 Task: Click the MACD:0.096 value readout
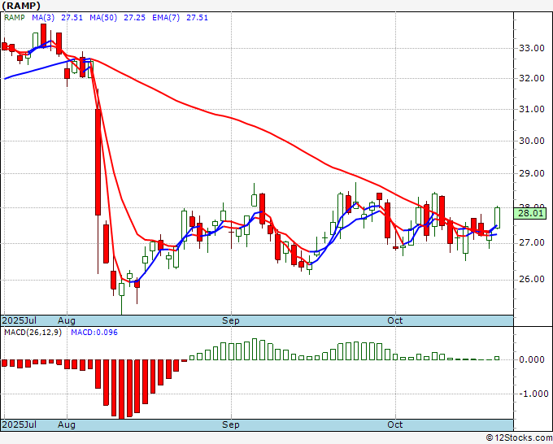click(x=94, y=333)
